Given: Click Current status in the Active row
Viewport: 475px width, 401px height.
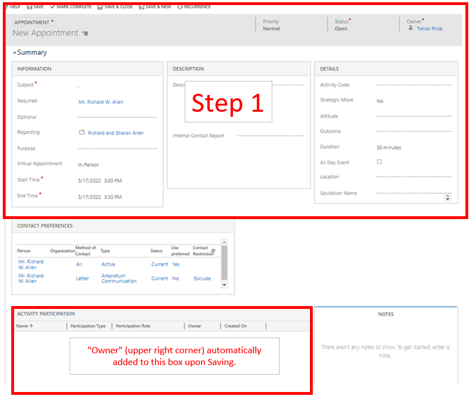Looking at the screenshot, I should tap(159, 265).
